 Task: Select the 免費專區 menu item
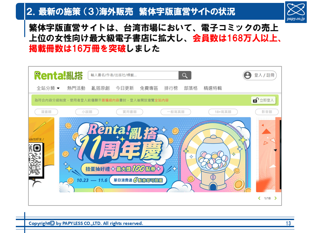[149, 88]
